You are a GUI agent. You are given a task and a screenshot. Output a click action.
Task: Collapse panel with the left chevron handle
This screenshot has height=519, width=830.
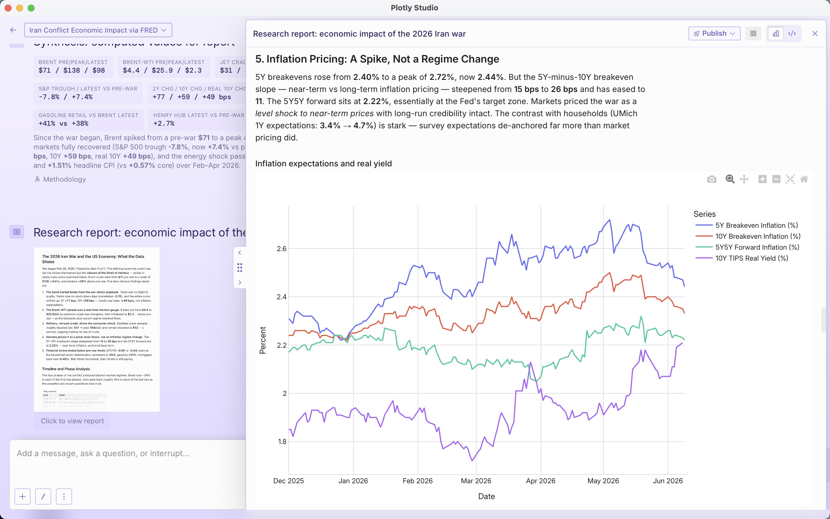[x=240, y=253]
